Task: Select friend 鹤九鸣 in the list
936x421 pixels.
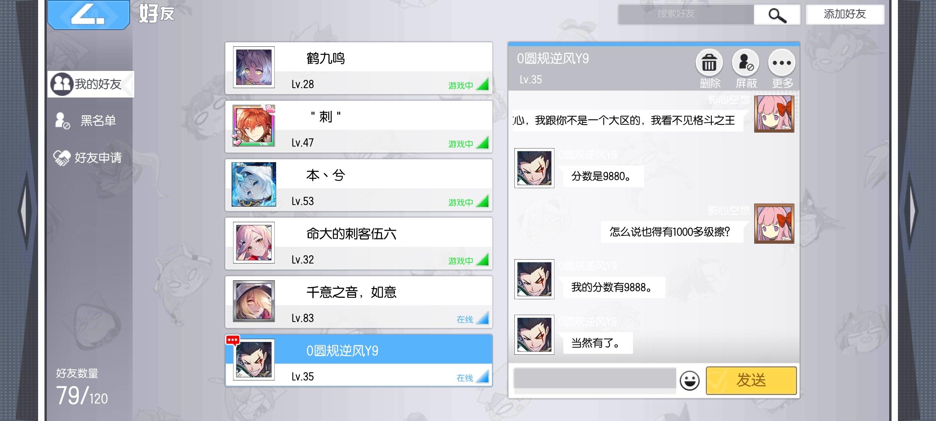Action: 359,68
